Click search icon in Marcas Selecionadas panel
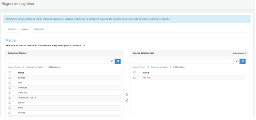The width and height of the screenshot is (256, 120). 243,61
